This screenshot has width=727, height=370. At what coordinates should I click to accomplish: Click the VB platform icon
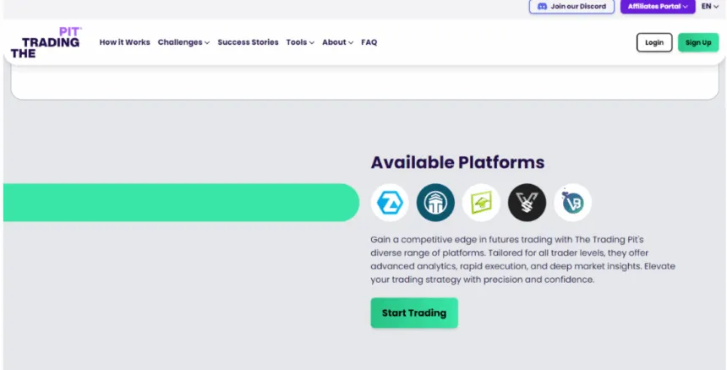(x=572, y=203)
